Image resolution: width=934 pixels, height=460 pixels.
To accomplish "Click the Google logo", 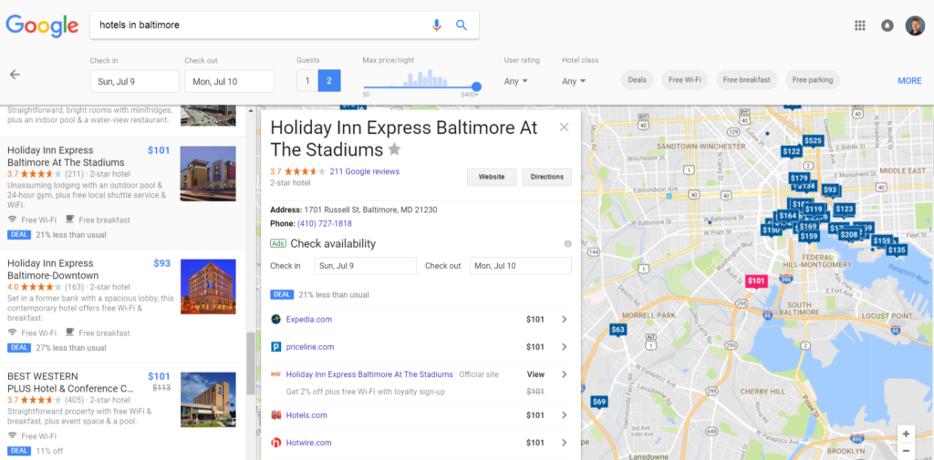I will [x=42, y=26].
